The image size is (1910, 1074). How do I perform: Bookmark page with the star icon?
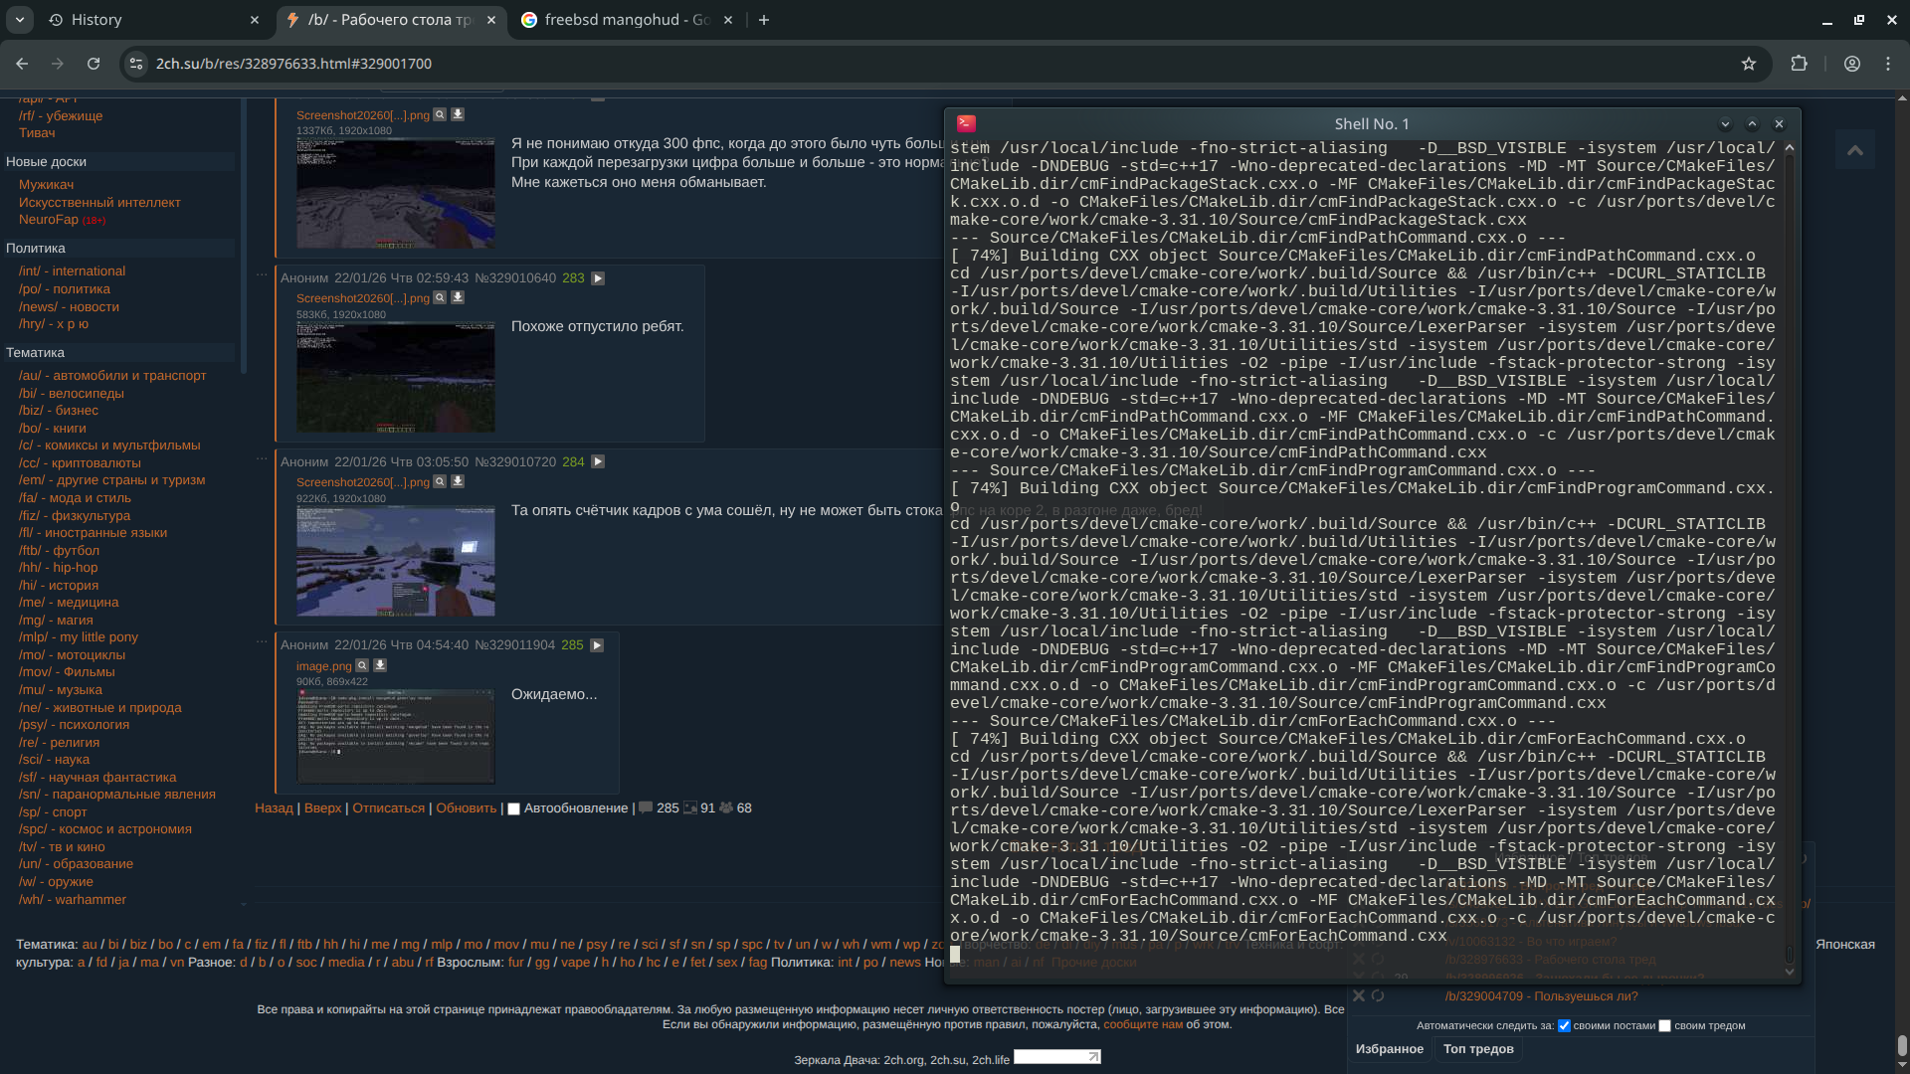tap(1748, 64)
